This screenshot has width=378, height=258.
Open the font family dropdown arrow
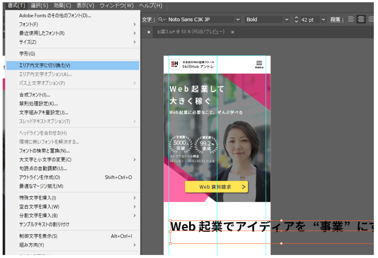point(238,20)
